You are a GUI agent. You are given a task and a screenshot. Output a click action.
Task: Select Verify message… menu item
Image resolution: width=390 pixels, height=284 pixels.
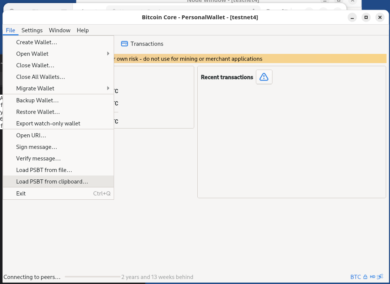58,159
